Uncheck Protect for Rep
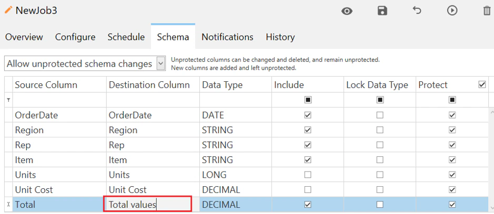Screen dimensions: 494x214 452,145
